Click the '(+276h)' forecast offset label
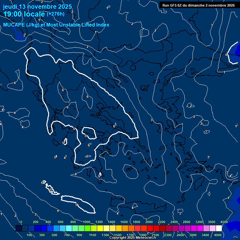The width and height of the screenshot is (240, 240). point(56,14)
